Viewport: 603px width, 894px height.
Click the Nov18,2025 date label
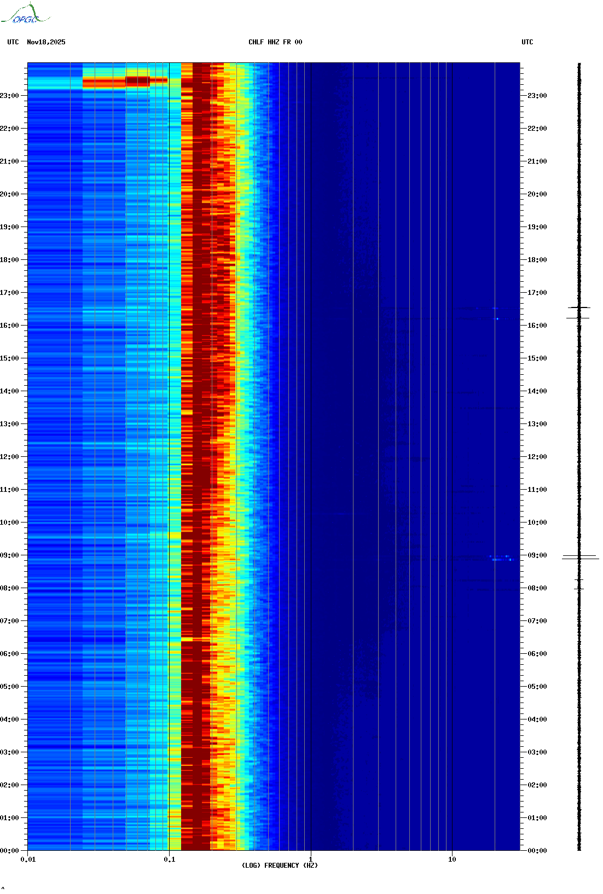46,42
